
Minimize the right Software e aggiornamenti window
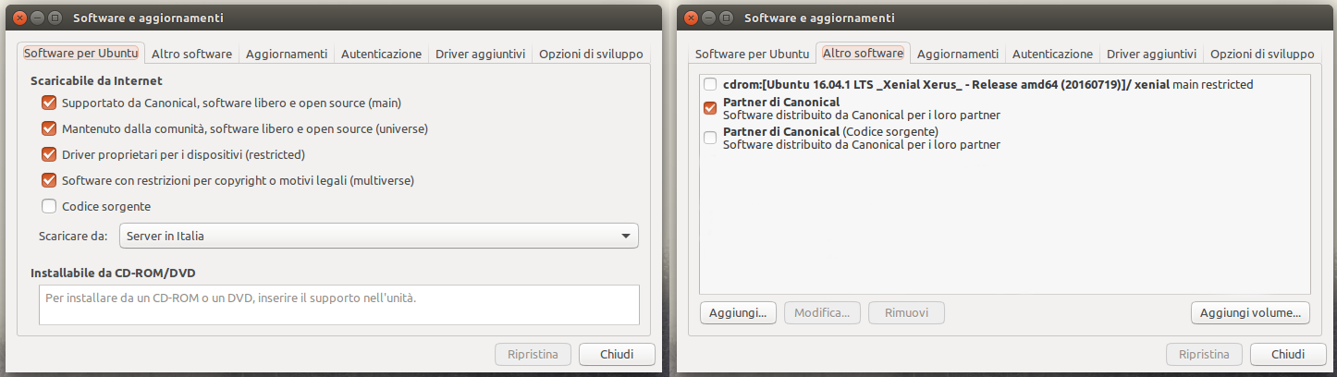(709, 18)
